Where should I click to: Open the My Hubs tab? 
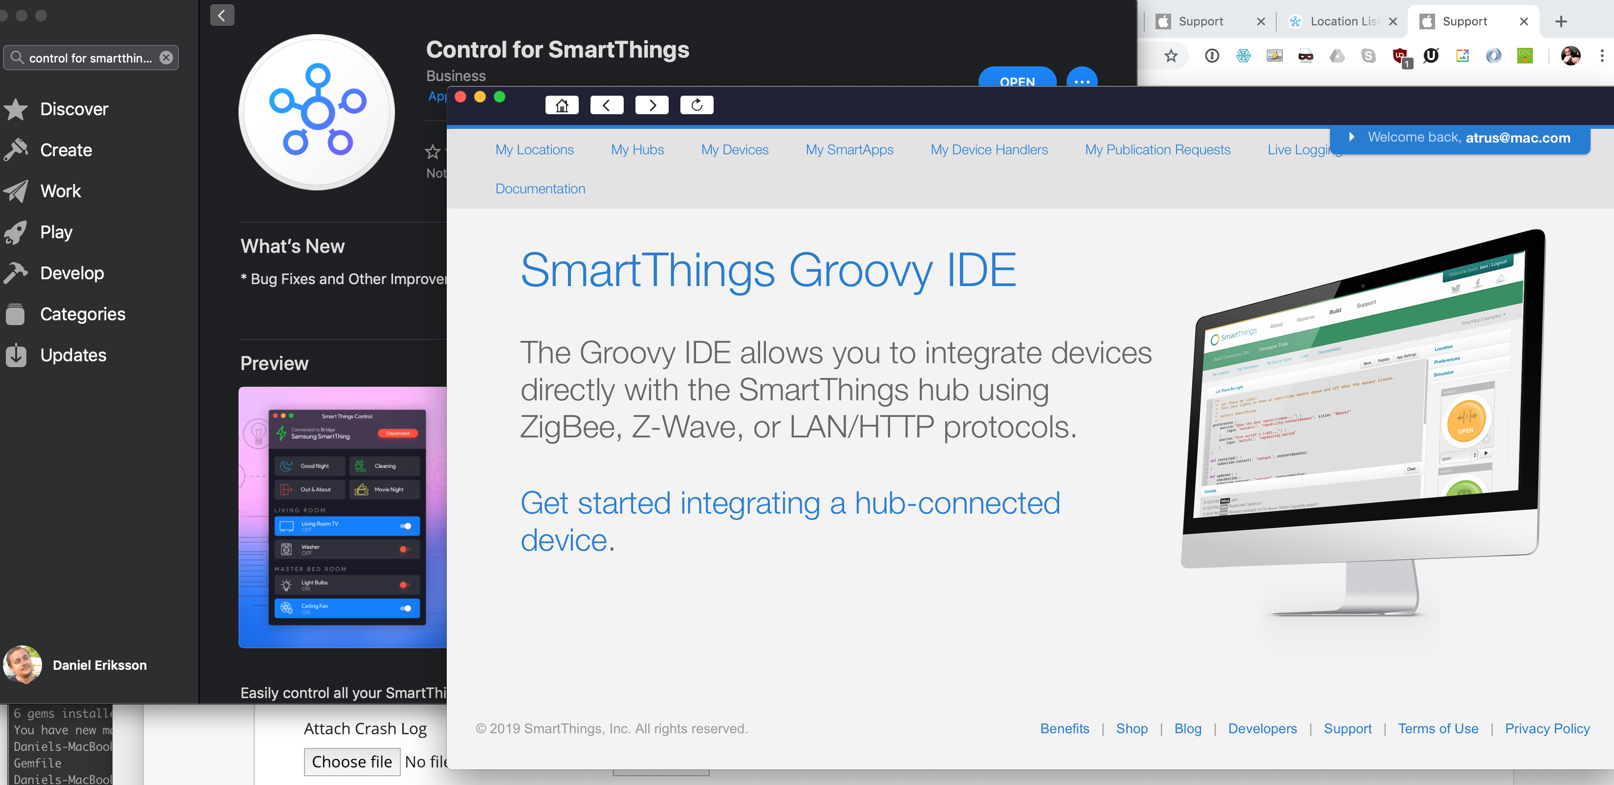pyautogui.click(x=637, y=149)
